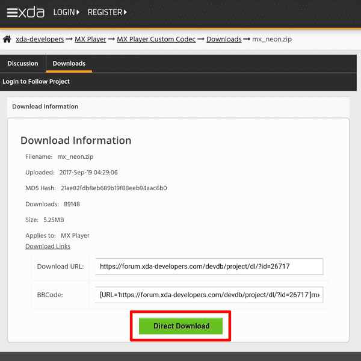Select the Applies to value MX Player
Viewport: 361px width, 361px height.
coord(75,235)
